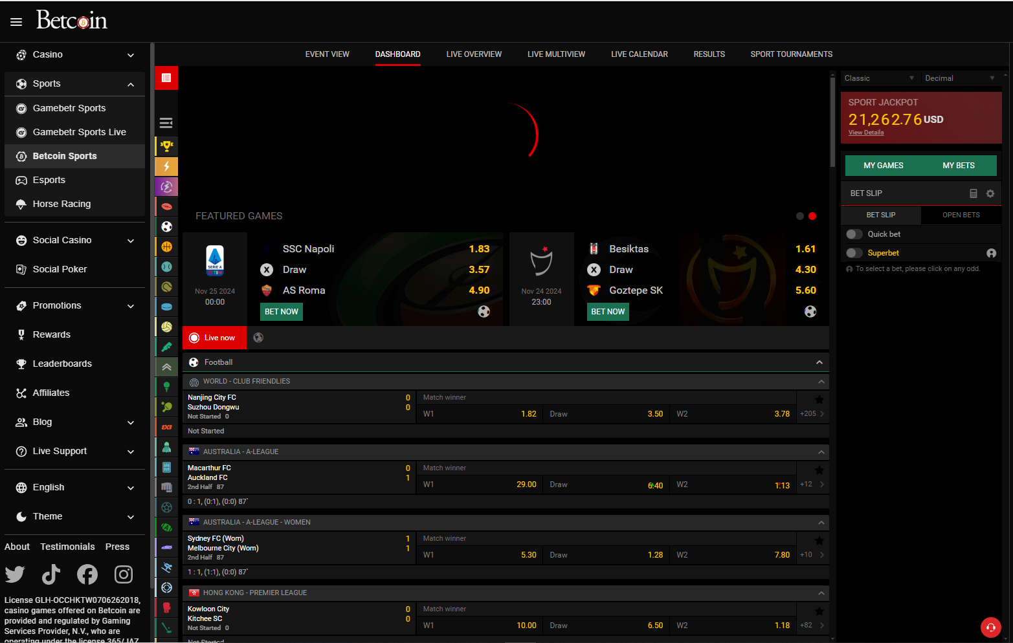1013x643 pixels.
Task: Pick SSC Napoli odds 1.83
Action: click(479, 249)
